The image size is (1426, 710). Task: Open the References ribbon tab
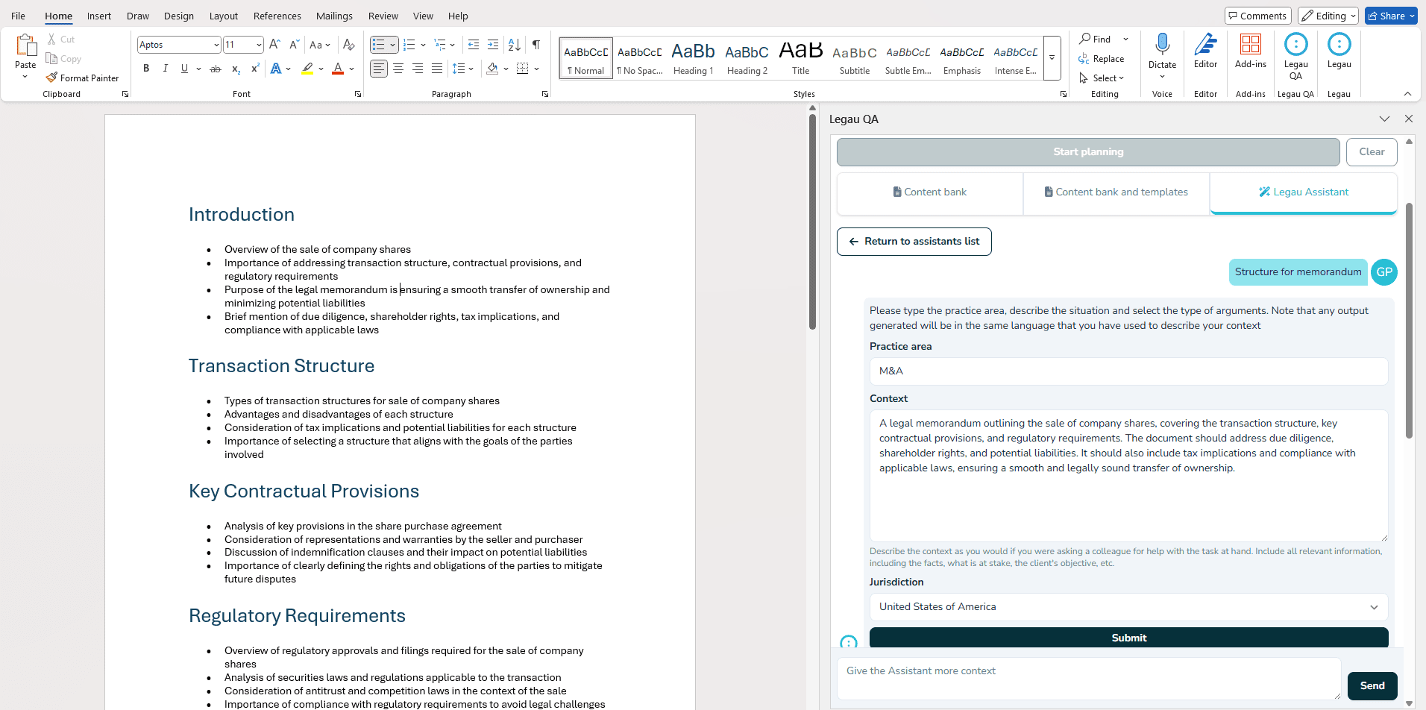277,16
